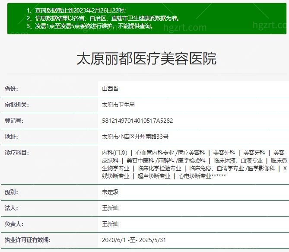
Task: Click the 法人 label
Action: (11, 208)
